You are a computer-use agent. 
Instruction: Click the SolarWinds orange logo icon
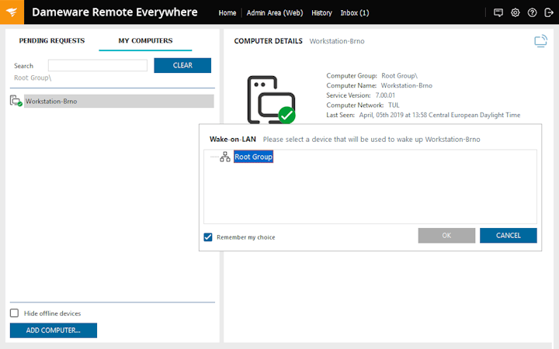click(x=12, y=12)
